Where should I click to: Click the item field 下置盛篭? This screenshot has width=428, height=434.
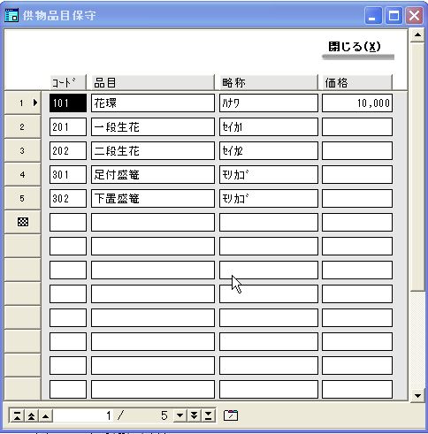click(153, 199)
